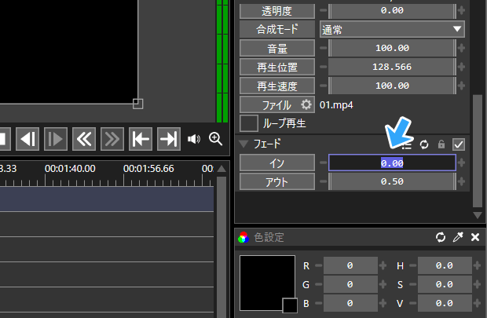Decrease 透明度 with its minus button
The height and width of the screenshot is (318, 487).
tap(323, 10)
